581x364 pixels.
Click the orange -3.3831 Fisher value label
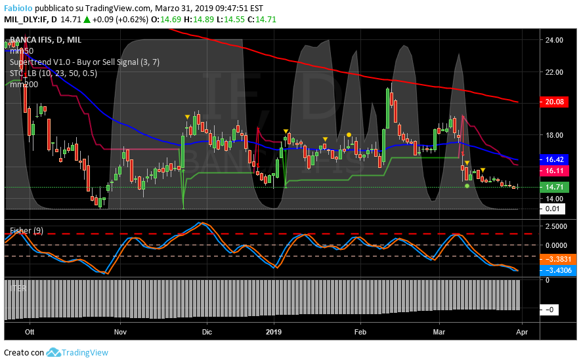558,259
